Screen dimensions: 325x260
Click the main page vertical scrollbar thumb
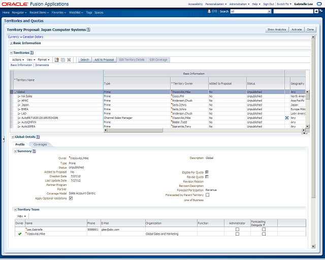(x=313, y=119)
